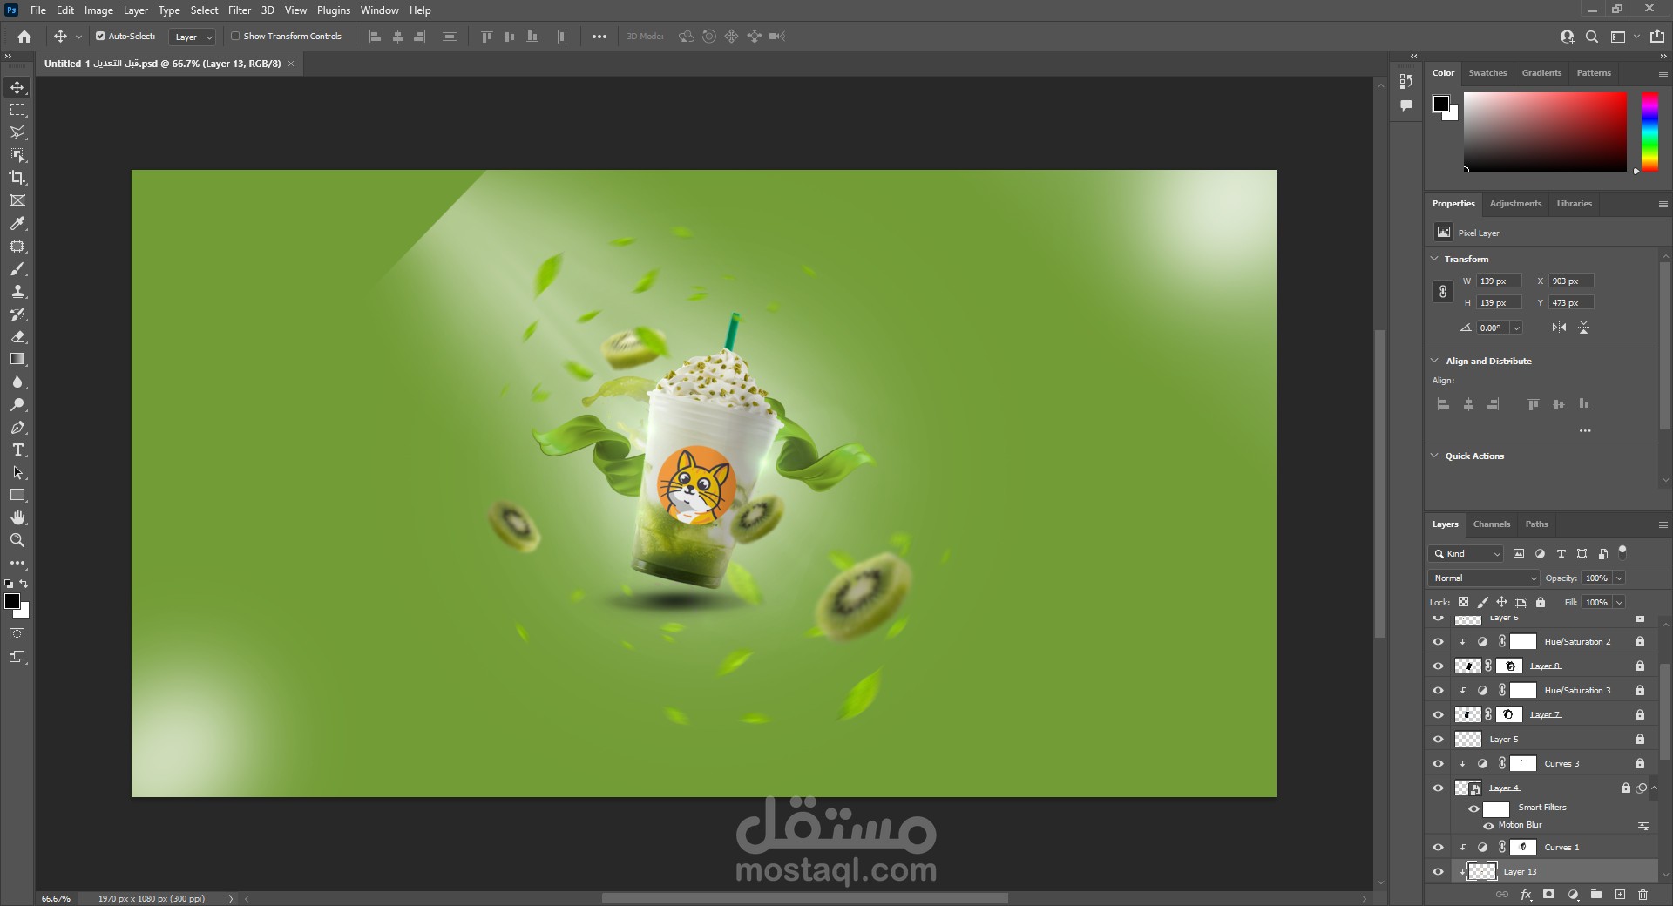Collapse the Transform section
The height and width of the screenshot is (906, 1673).
pos(1434,259)
